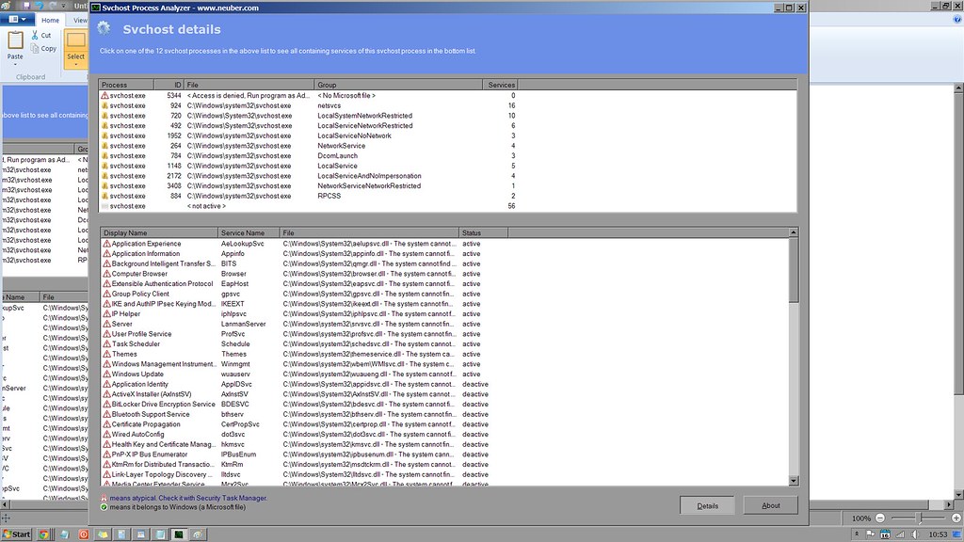Image resolution: width=964 pixels, height=542 pixels.
Task: Click warning icon next to Application Experience
Action: pos(106,244)
